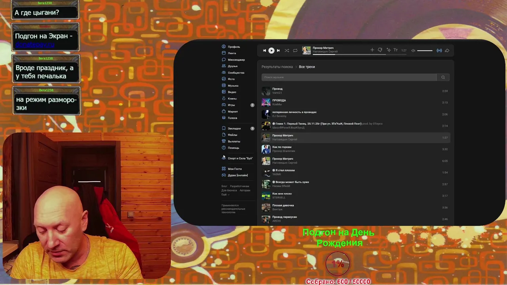The width and height of the screenshot is (507, 285).
Task: Play the track Всегда может быть хуже
Action: tap(355, 184)
